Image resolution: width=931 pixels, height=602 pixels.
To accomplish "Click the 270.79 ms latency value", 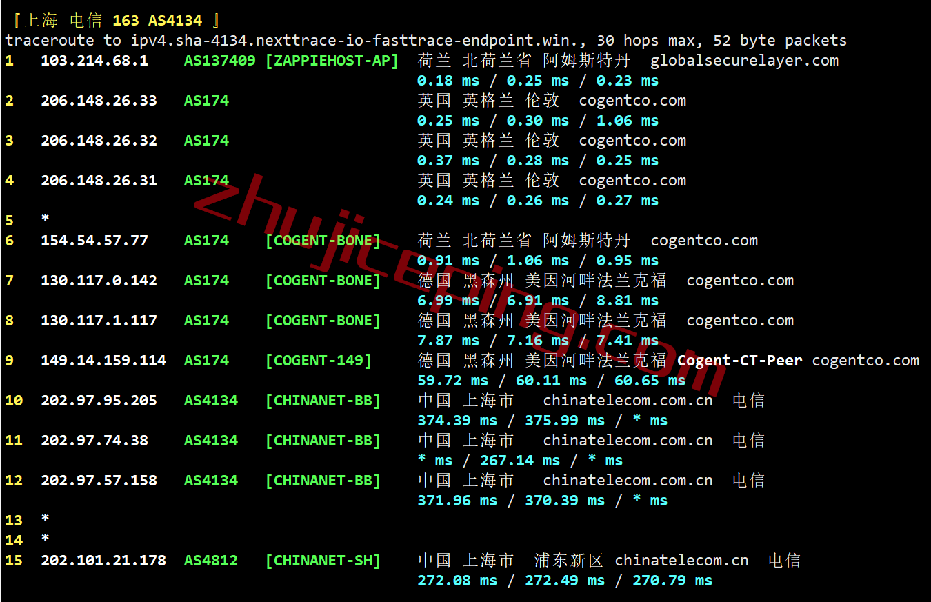I will (x=672, y=581).
